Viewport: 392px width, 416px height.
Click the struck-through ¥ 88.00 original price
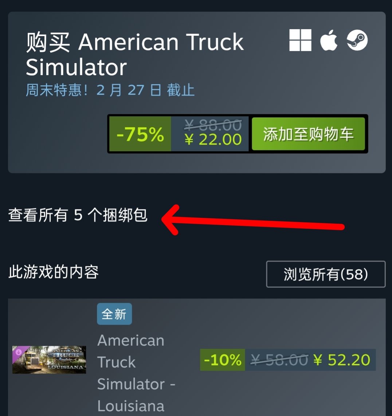click(213, 125)
